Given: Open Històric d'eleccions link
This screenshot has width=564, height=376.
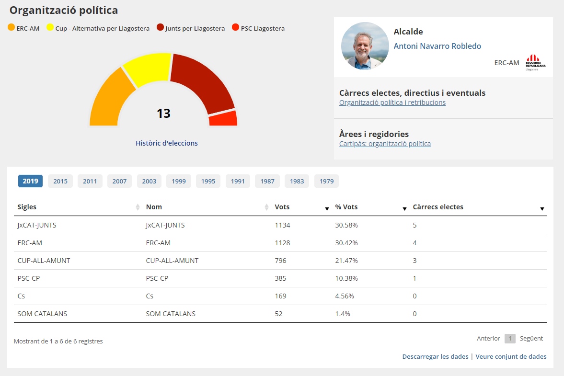Looking at the screenshot, I should [166, 143].
